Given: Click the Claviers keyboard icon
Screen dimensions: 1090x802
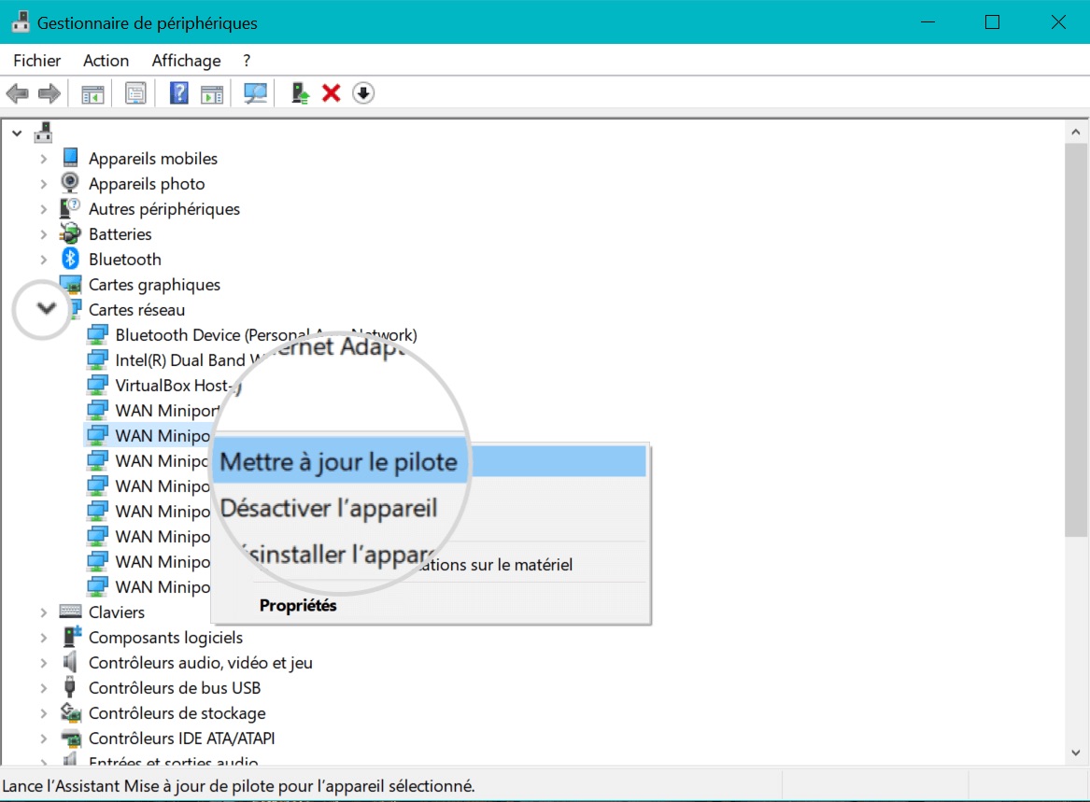Looking at the screenshot, I should pyautogui.click(x=70, y=612).
